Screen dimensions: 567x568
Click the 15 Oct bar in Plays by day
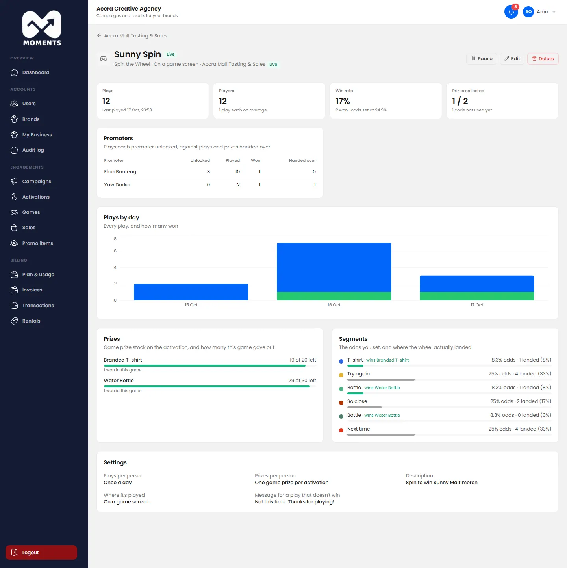coord(191,292)
